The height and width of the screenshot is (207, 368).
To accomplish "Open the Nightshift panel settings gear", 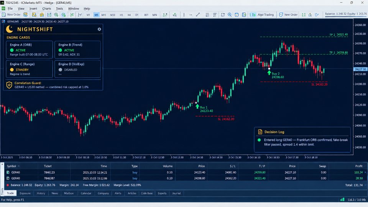I will pyautogui.click(x=99, y=29).
